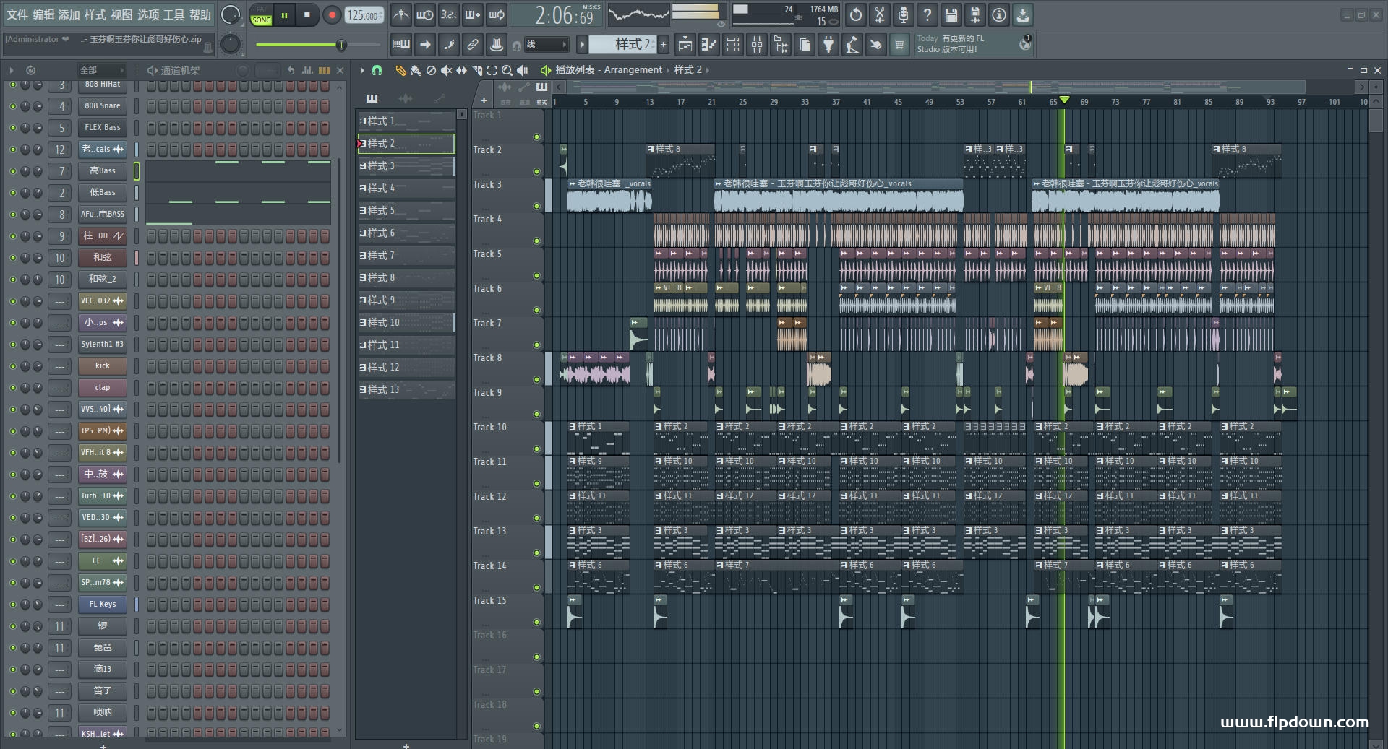Screen dimensions: 1388x749
Task: Mute the 808 Snare channel
Action: pyautogui.click(x=12, y=106)
